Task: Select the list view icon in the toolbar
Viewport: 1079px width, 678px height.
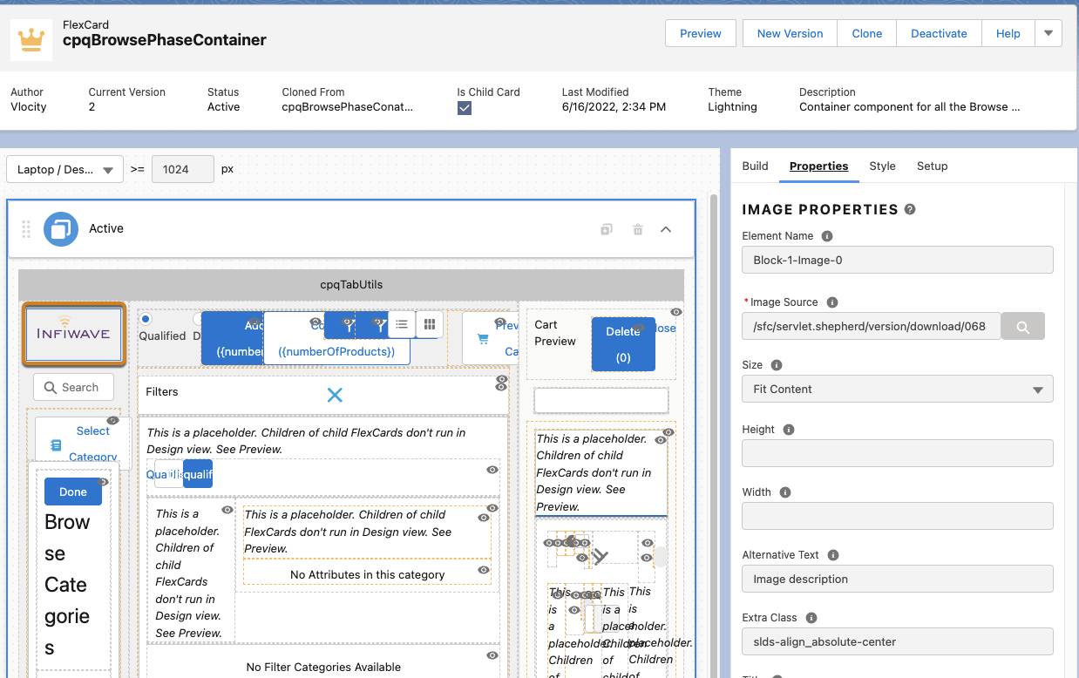Action: 401,324
